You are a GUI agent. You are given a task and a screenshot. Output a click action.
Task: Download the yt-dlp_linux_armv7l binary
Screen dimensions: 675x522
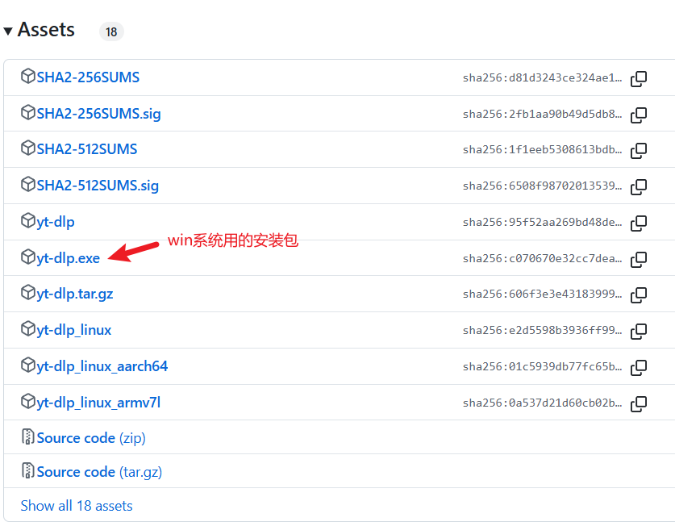coord(98,403)
